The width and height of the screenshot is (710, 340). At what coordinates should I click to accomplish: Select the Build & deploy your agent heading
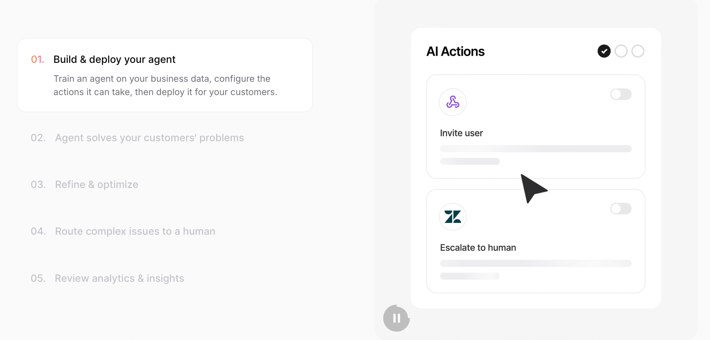(114, 59)
